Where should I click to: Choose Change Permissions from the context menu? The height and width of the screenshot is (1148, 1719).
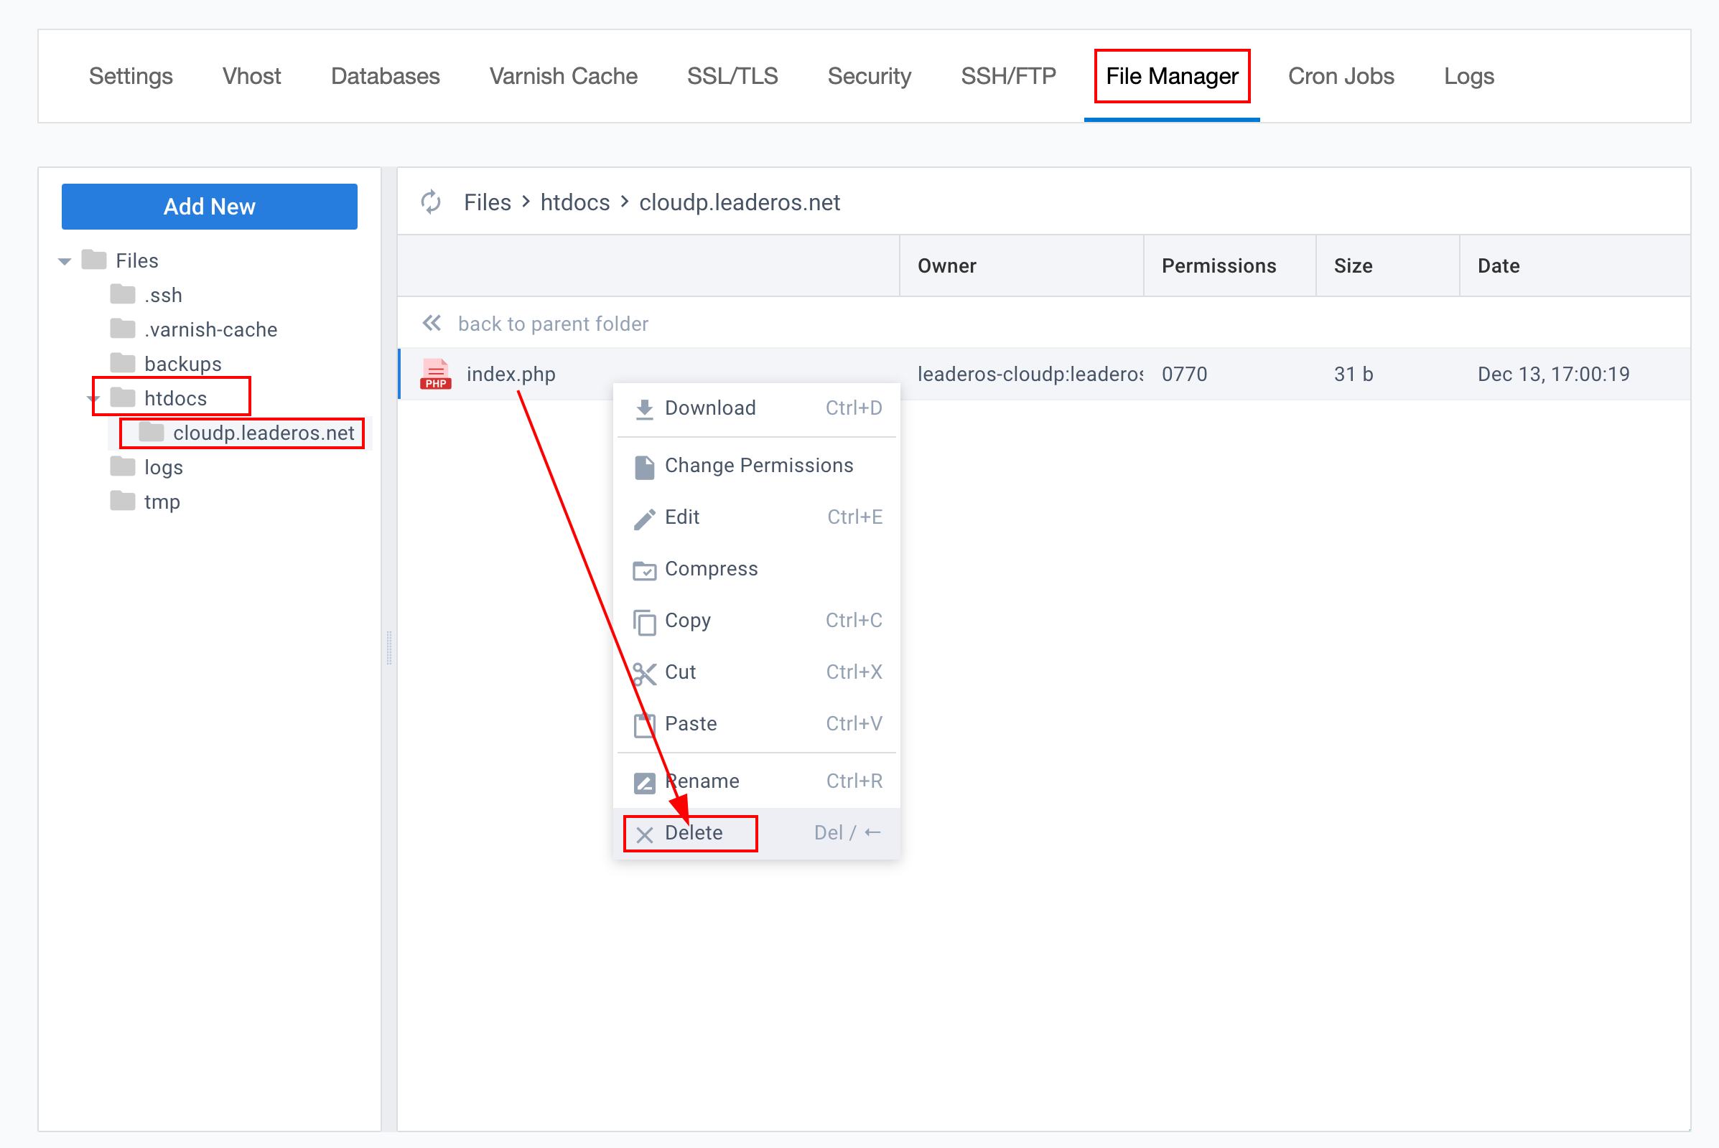(758, 466)
